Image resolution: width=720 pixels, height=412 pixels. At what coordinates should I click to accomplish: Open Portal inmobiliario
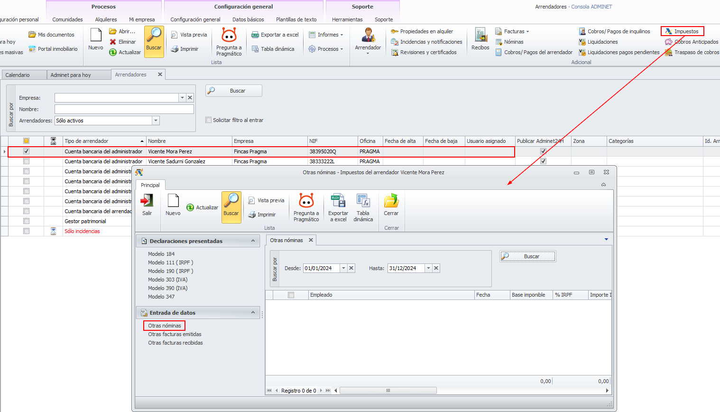53,49
